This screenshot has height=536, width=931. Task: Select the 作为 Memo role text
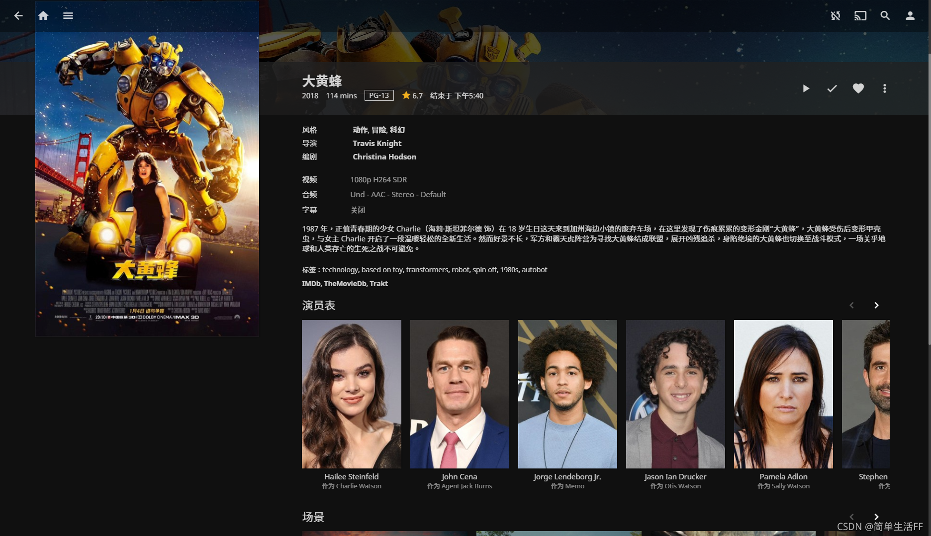point(567,486)
